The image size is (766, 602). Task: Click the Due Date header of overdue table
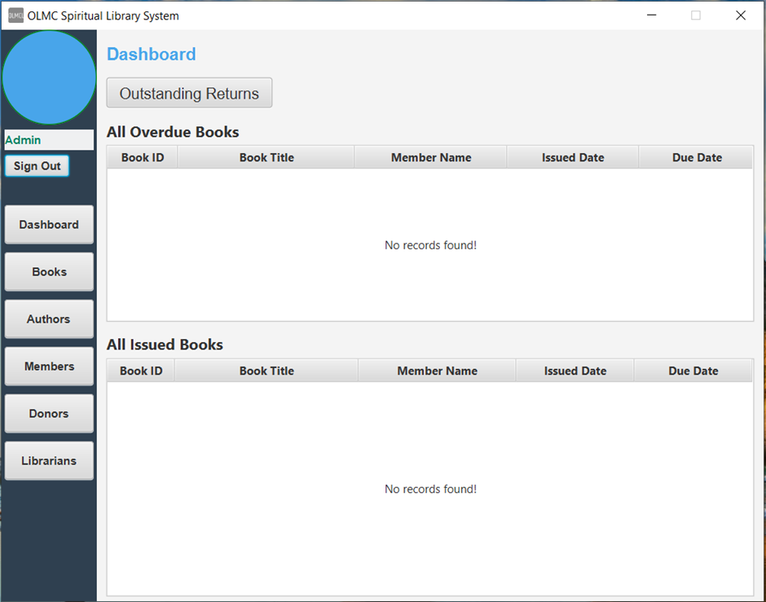coord(696,156)
